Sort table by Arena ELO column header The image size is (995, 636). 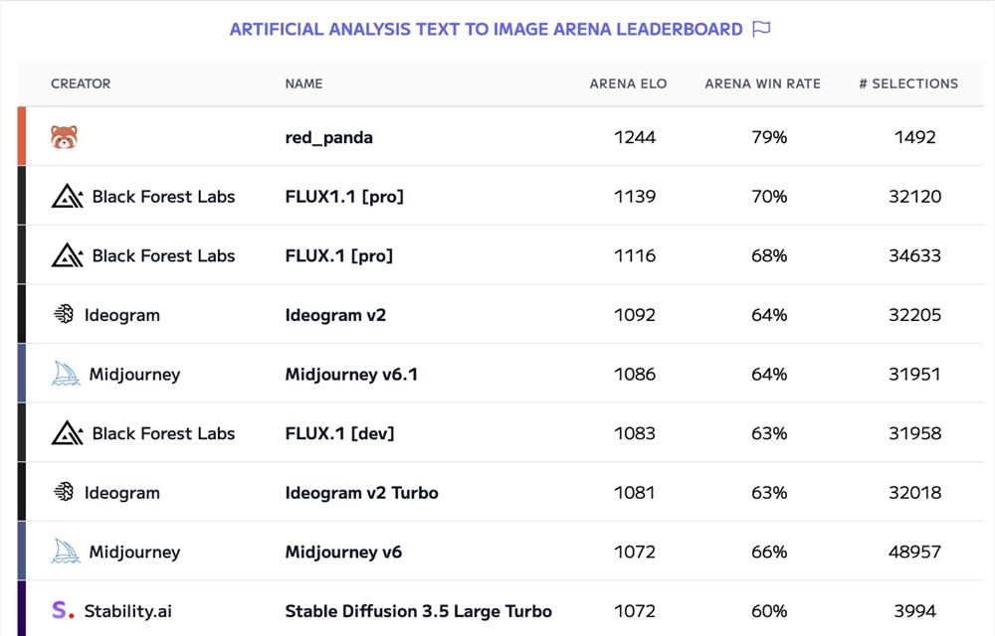click(x=628, y=83)
